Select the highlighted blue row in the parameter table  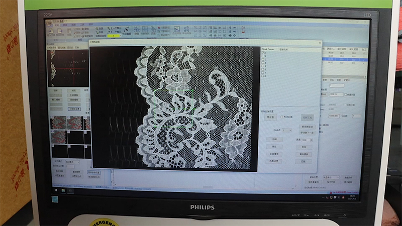pyautogui.click(x=343, y=59)
